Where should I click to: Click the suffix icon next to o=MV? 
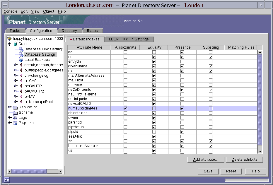[21, 96]
